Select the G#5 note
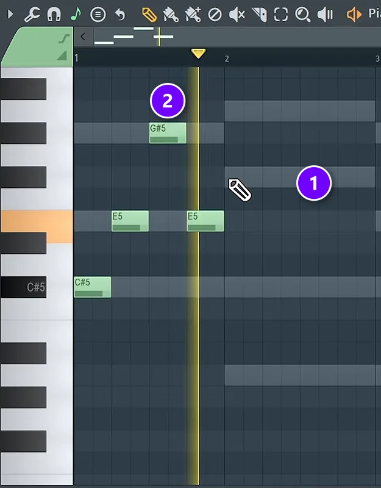The height and width of the screenshot is (488, 381). click(168, 133)
